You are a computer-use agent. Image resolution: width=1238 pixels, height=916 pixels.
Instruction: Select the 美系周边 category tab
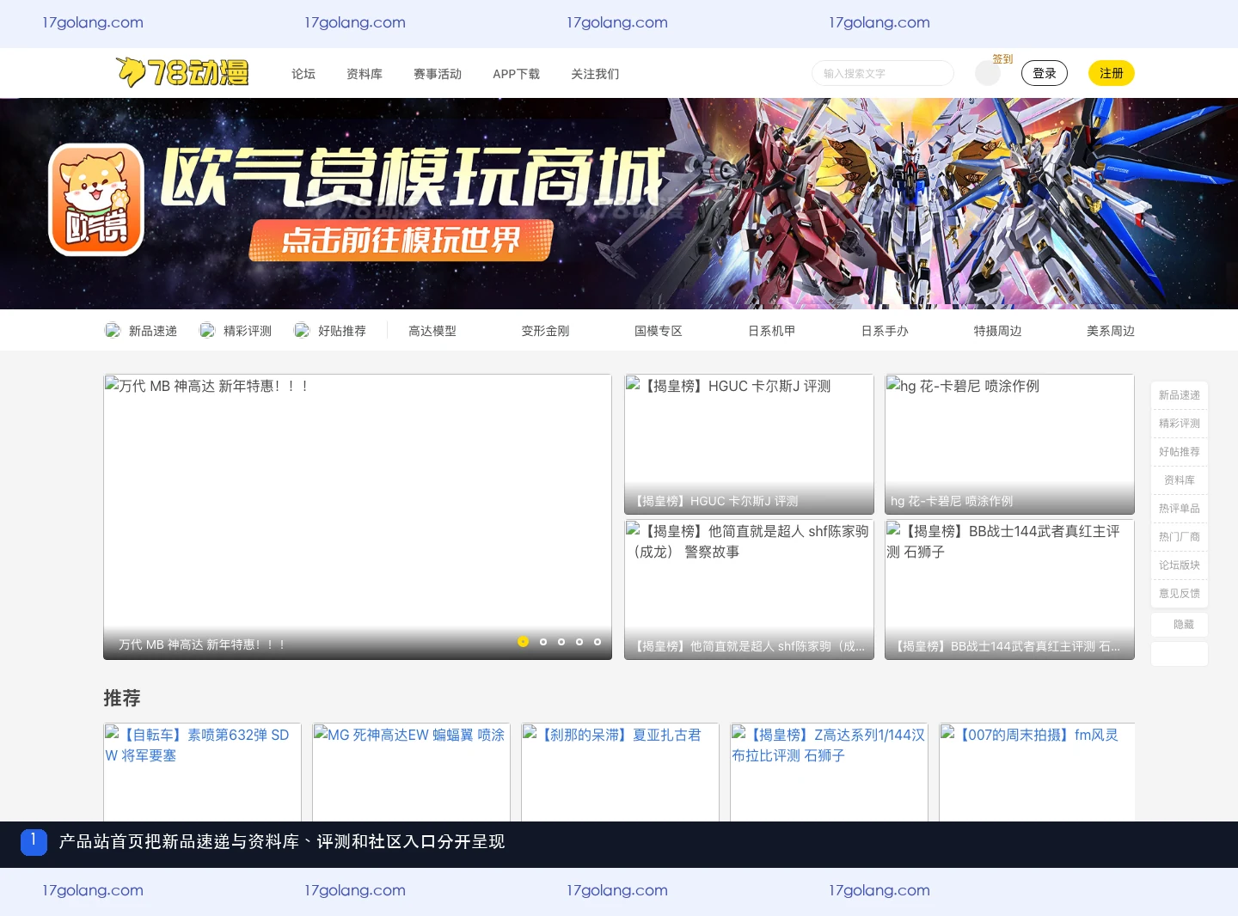[x=1111, y=331]
